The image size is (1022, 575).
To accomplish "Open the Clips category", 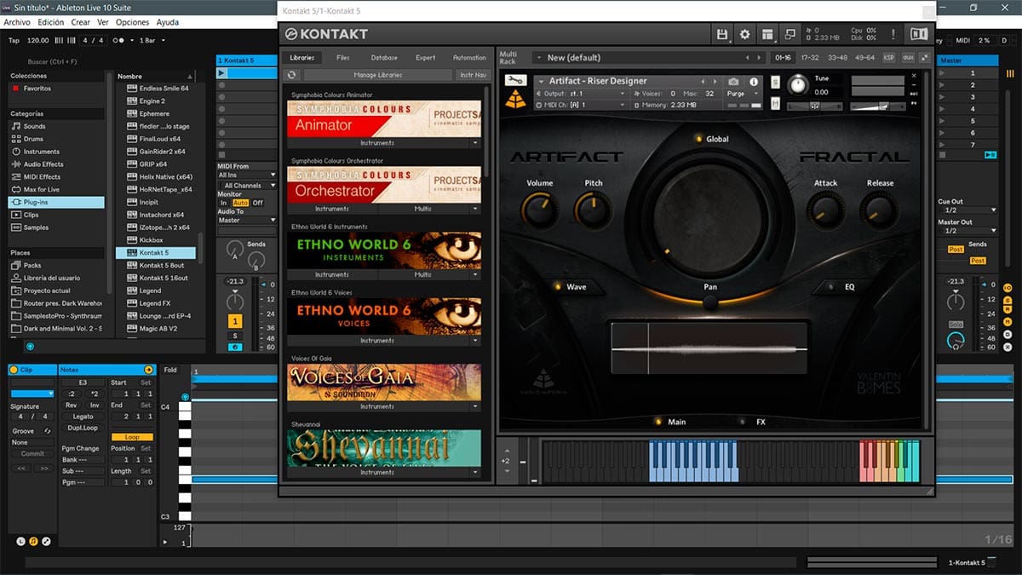I will [32, 215].
